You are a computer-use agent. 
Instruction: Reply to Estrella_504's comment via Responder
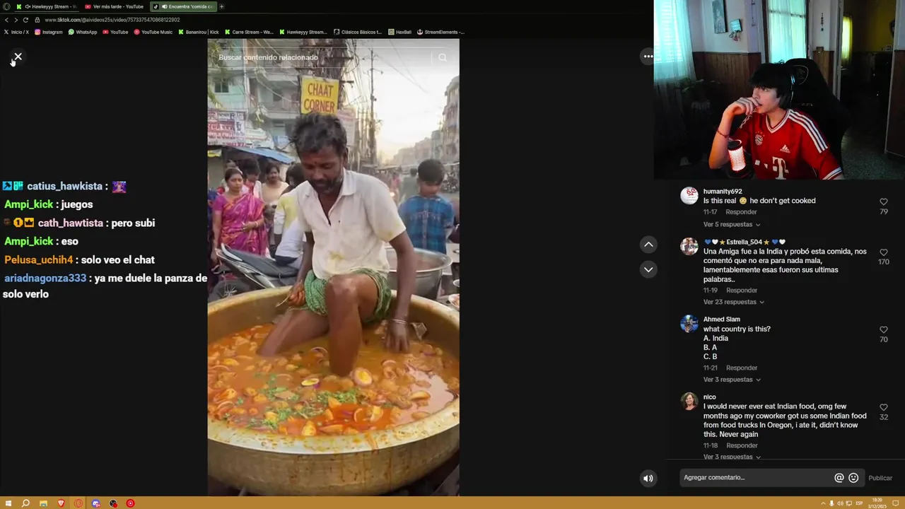(741, 290)
